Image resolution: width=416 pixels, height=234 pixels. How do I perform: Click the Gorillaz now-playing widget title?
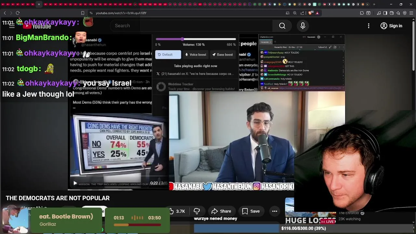[66, 216]
